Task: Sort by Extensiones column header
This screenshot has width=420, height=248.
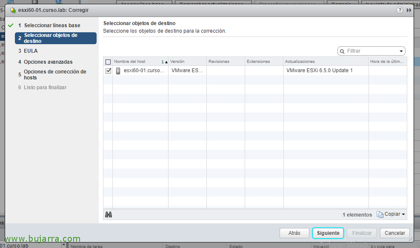Action: tap(264, 62)
